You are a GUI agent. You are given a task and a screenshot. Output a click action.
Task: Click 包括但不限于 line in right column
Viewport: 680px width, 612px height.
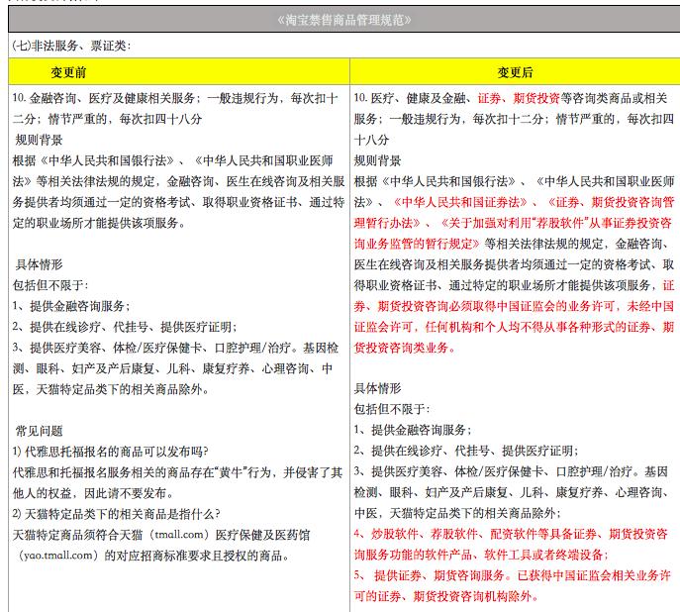[x=392, y=409]
